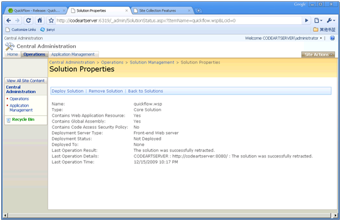Open the browser home page icon
341x221 pixels.
[x=40, y=20]
